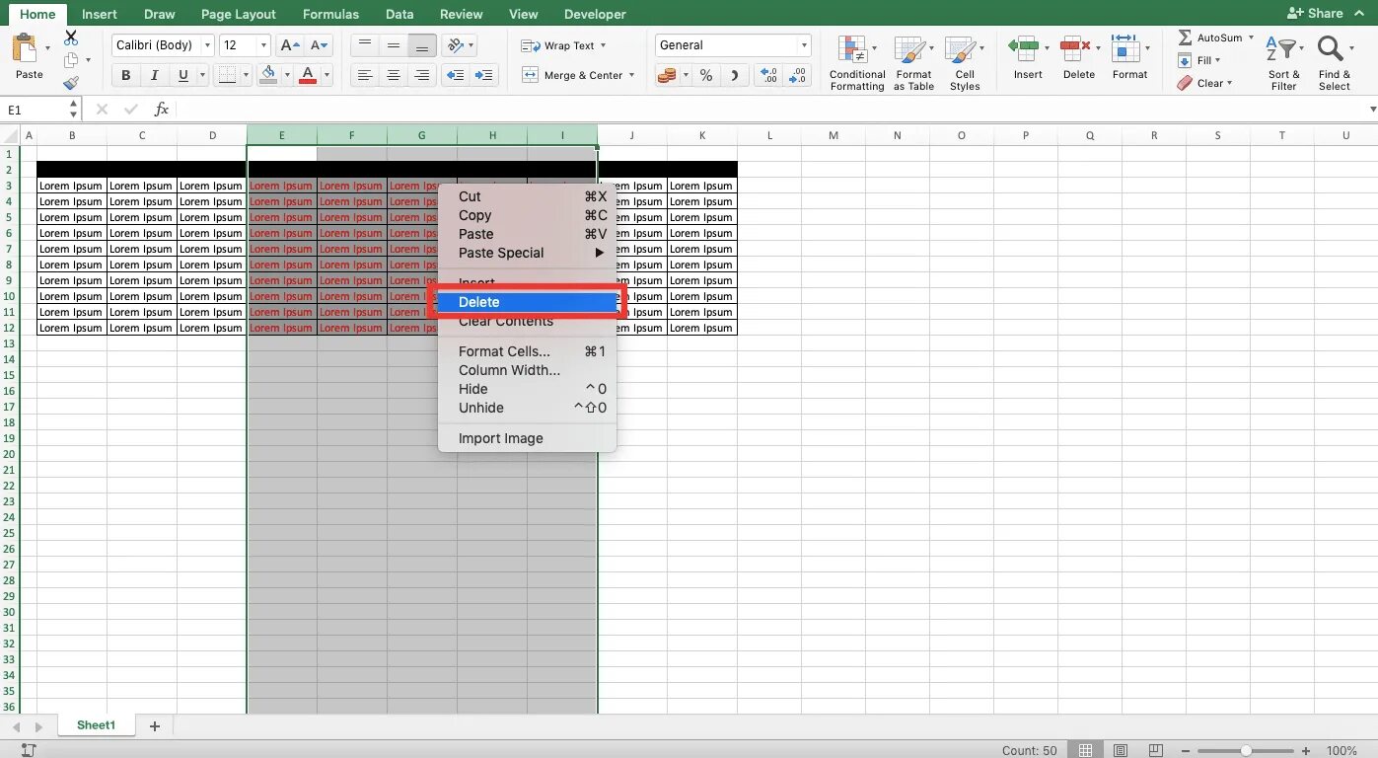Click the ribbon Format cells icon
Screen dimensions: 1378x758
[x=1130, y=58]
